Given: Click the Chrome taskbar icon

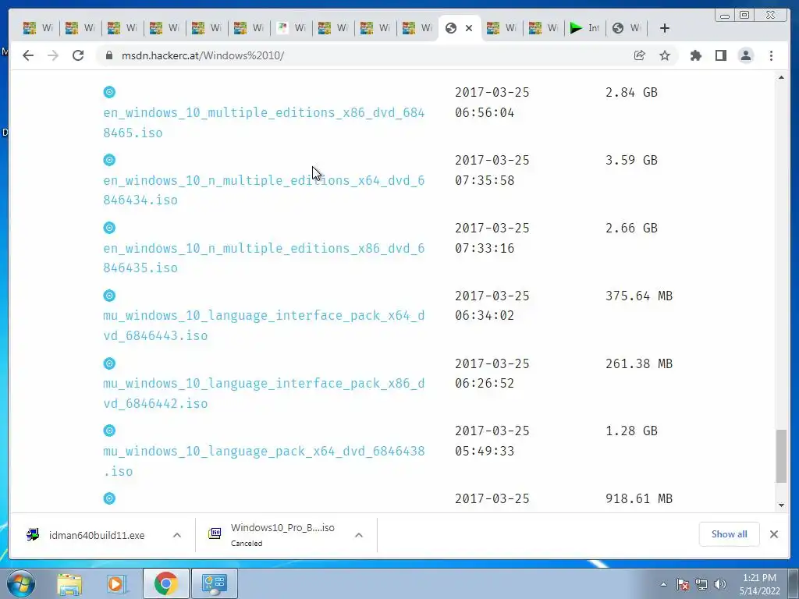Looking at the screenshot, I should coord(166,583).
